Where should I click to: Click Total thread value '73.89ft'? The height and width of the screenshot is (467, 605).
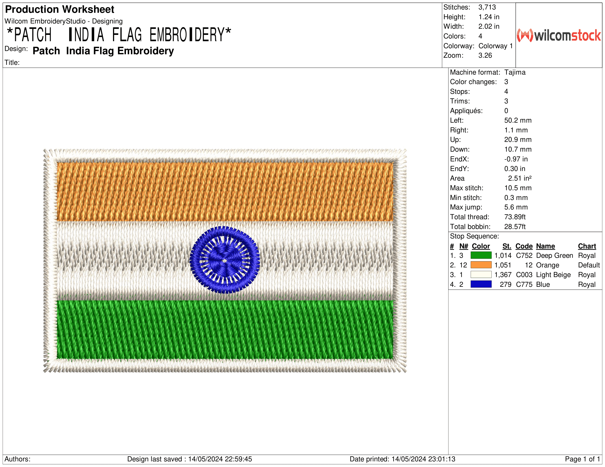[515, 217]
